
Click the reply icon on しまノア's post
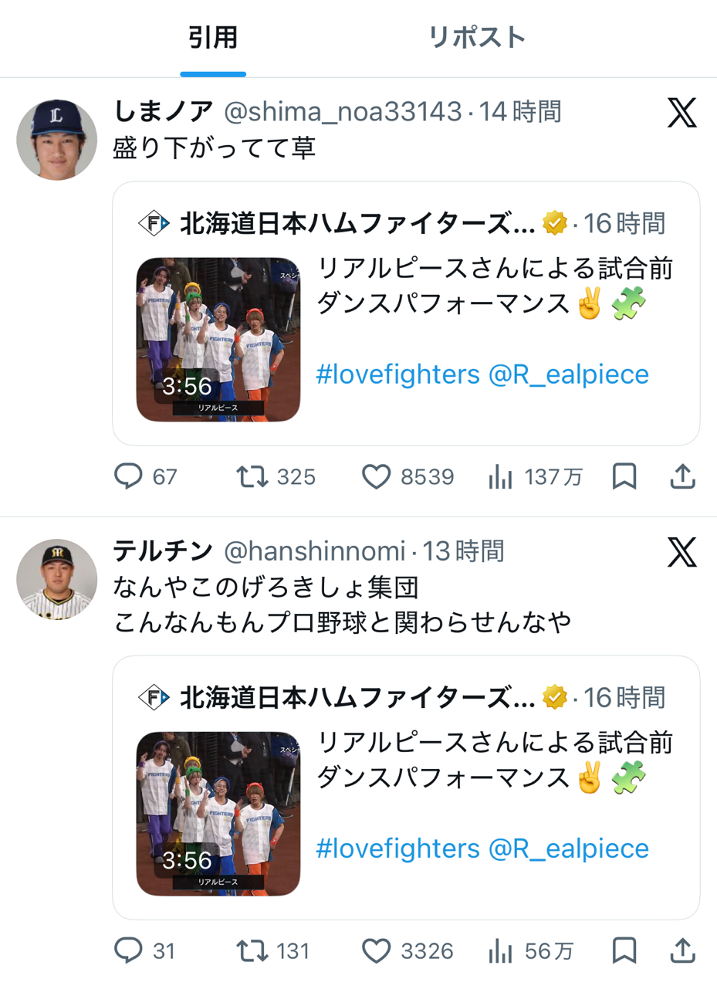pos(127,477)
